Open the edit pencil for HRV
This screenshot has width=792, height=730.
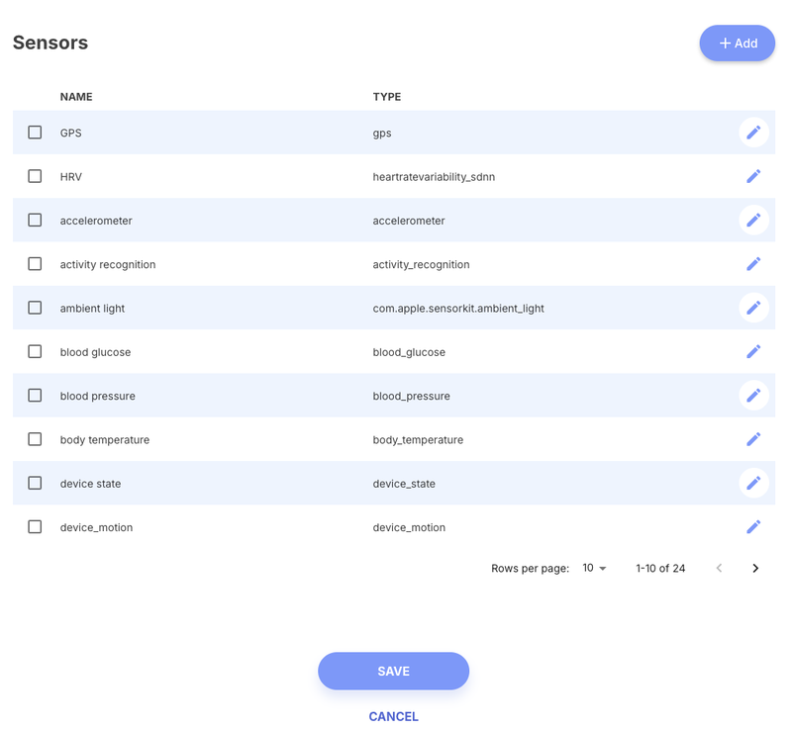point(754,175)
